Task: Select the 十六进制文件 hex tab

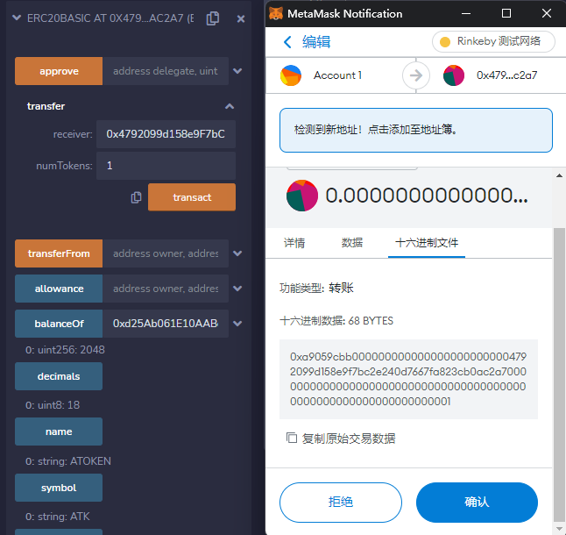Action: point(427,243)
